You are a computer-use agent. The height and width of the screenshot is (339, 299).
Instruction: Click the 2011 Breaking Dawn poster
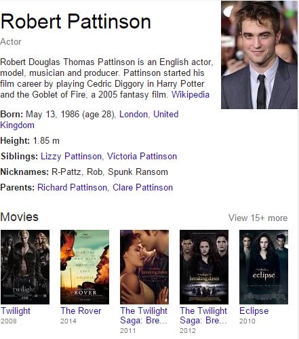(x=144, y=267)
